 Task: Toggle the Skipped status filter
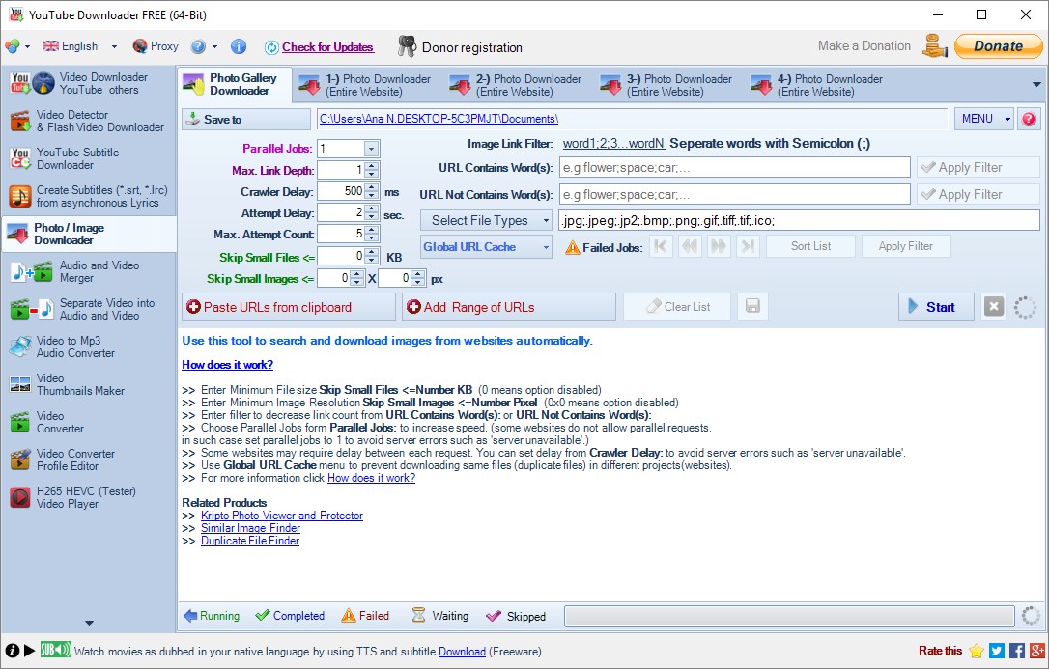[516, 616]
